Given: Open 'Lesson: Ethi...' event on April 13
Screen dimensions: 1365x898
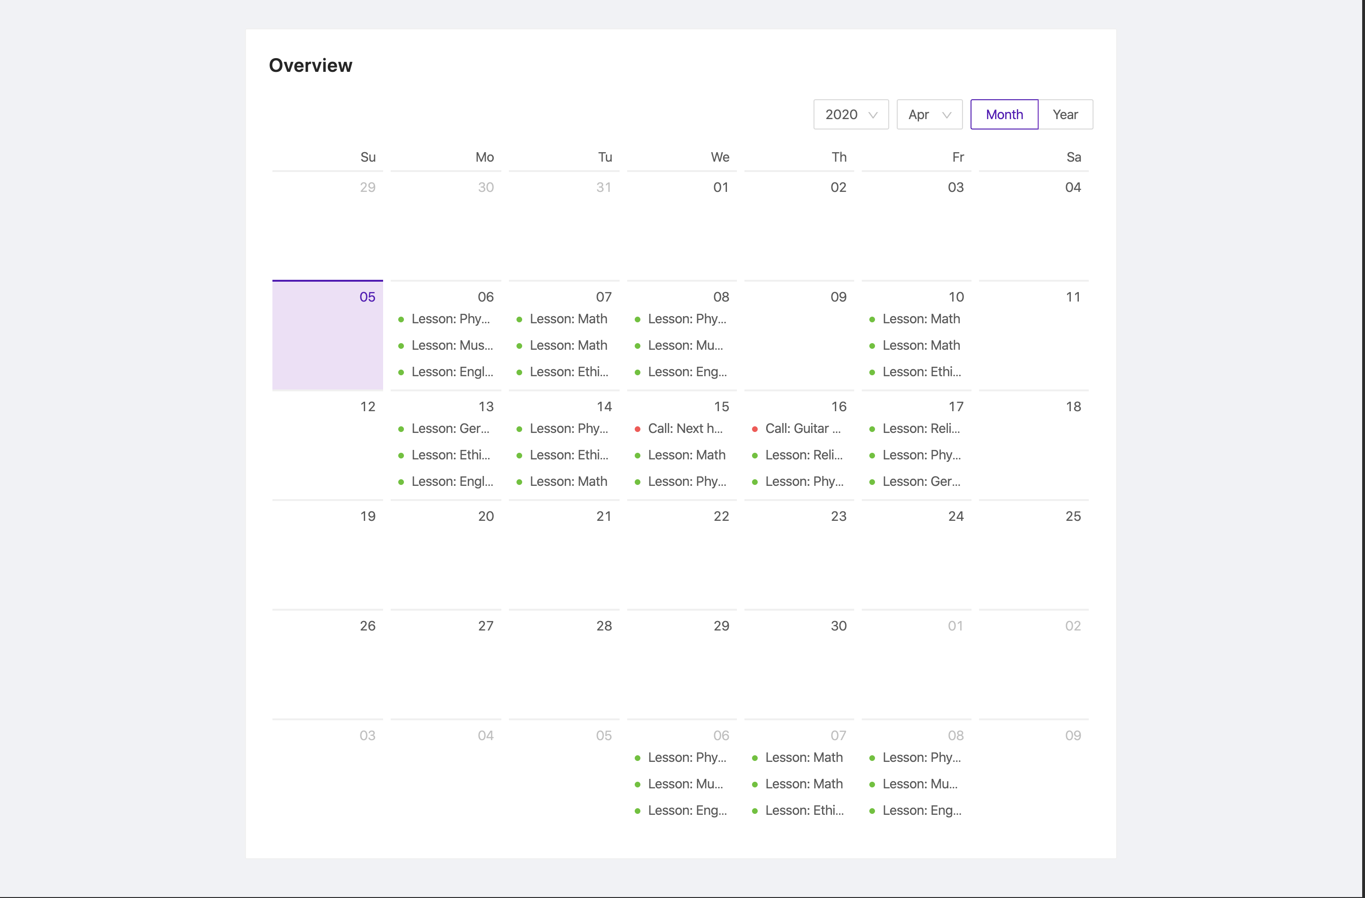Looking at the screenshot, I should 446,455.
